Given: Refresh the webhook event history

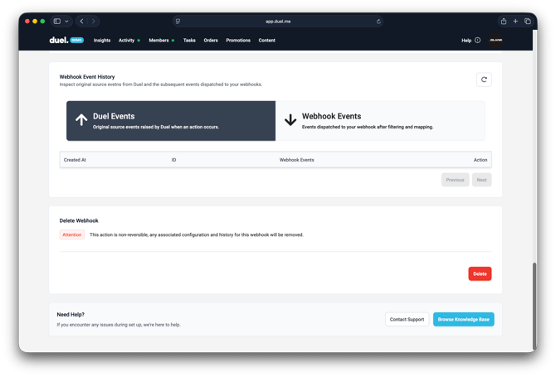Looking at the screenshot, I should (484, 80).
